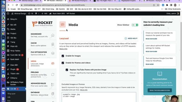Image resolution: width=182 pixels, height=102 pixels.
Task: Open Tổng quan settings submenu
Action: point(11,94)
